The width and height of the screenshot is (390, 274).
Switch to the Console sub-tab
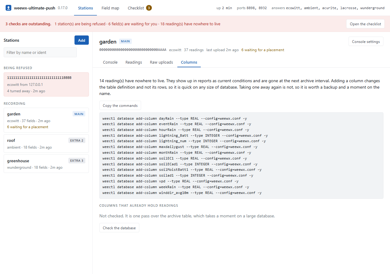pos(110,62)
